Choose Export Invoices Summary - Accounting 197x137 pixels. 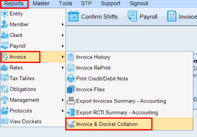click(x=129, y=101)
